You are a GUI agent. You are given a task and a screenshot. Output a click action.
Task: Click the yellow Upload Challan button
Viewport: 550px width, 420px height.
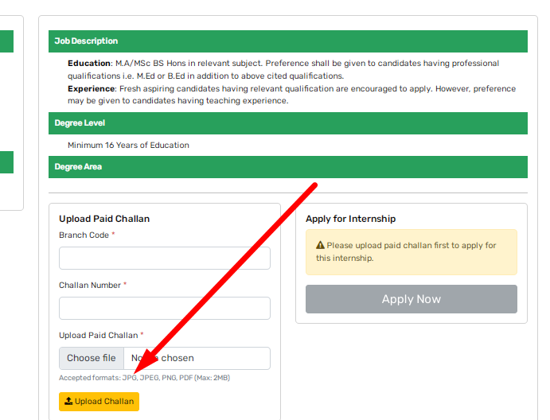click(x=99, y=402)
